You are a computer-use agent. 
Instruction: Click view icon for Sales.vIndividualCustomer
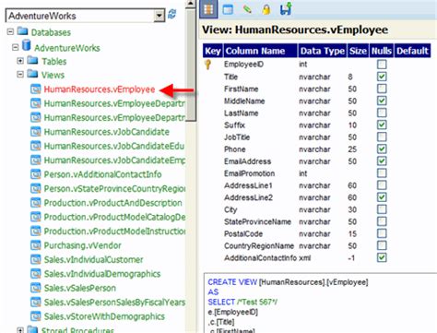point(36,259)
